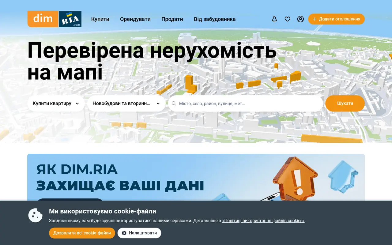392x245 pixels.
Task: Open the 'Продати' menu item
Action: (x=172, y=19)
